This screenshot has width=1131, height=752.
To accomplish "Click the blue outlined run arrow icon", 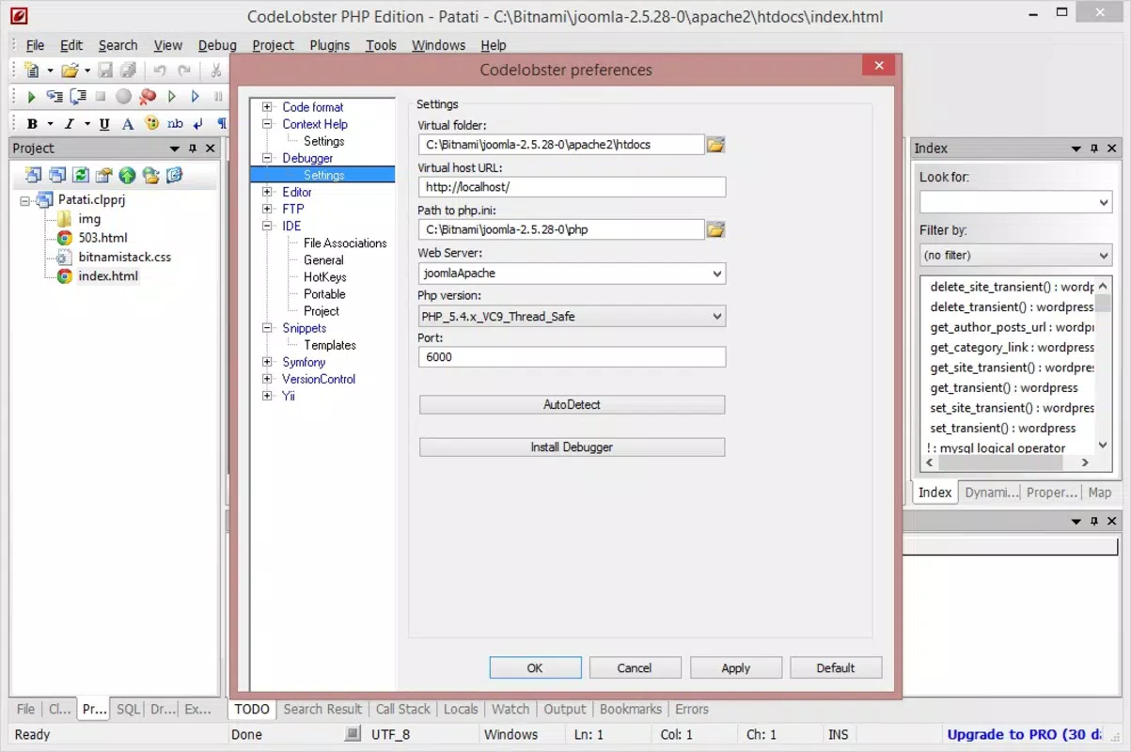I will 196,97.
